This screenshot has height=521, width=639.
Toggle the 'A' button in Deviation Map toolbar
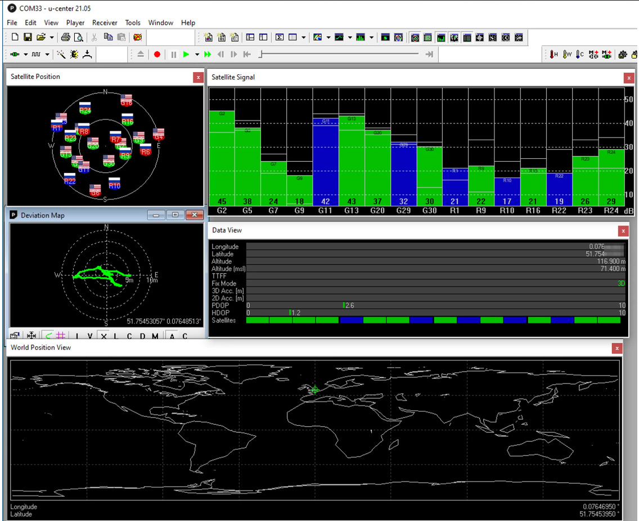(x=172, y=336)
